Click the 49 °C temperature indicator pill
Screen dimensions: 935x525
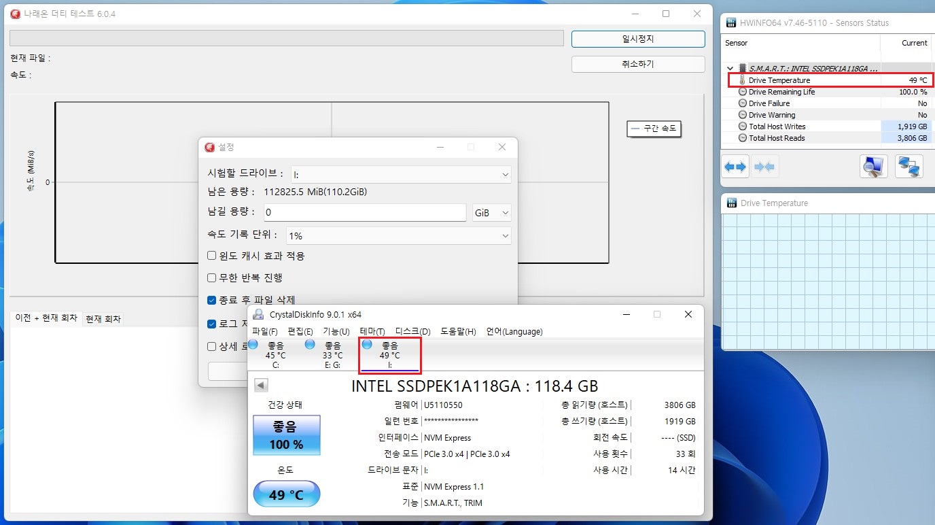(x=286, y=494)
